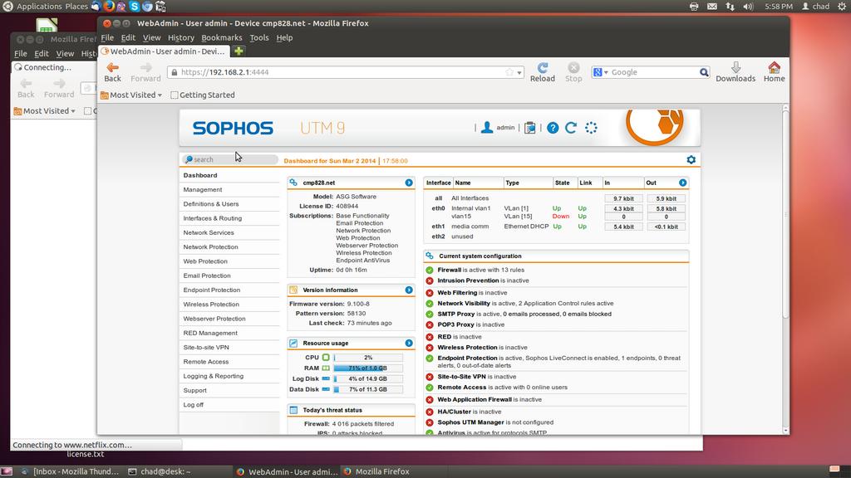Viewport: 851px width, 478px height.
Task: Click the Endpoint Protection green status icon
Action: 430,358
